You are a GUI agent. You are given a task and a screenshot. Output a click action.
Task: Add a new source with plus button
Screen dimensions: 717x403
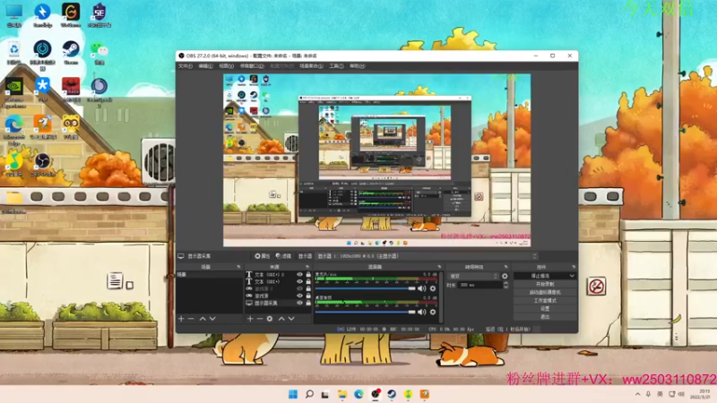(x=250, y=319)
